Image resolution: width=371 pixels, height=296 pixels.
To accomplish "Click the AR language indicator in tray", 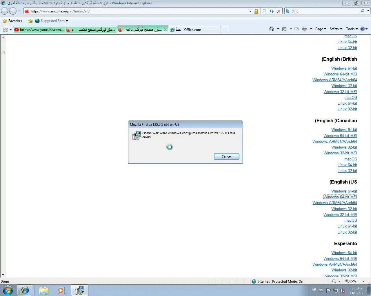I will (x=314, y=290).
